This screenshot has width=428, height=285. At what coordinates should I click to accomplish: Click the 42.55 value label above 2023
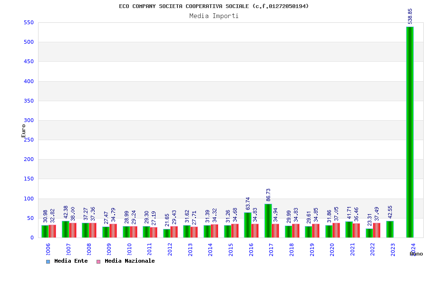coord(390,212)
